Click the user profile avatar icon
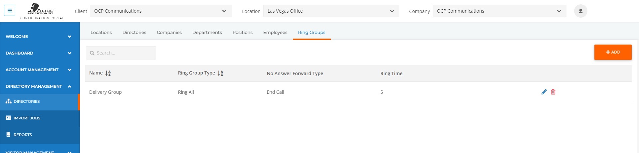Screen dimensions: 639x153 tap(580, 11)
